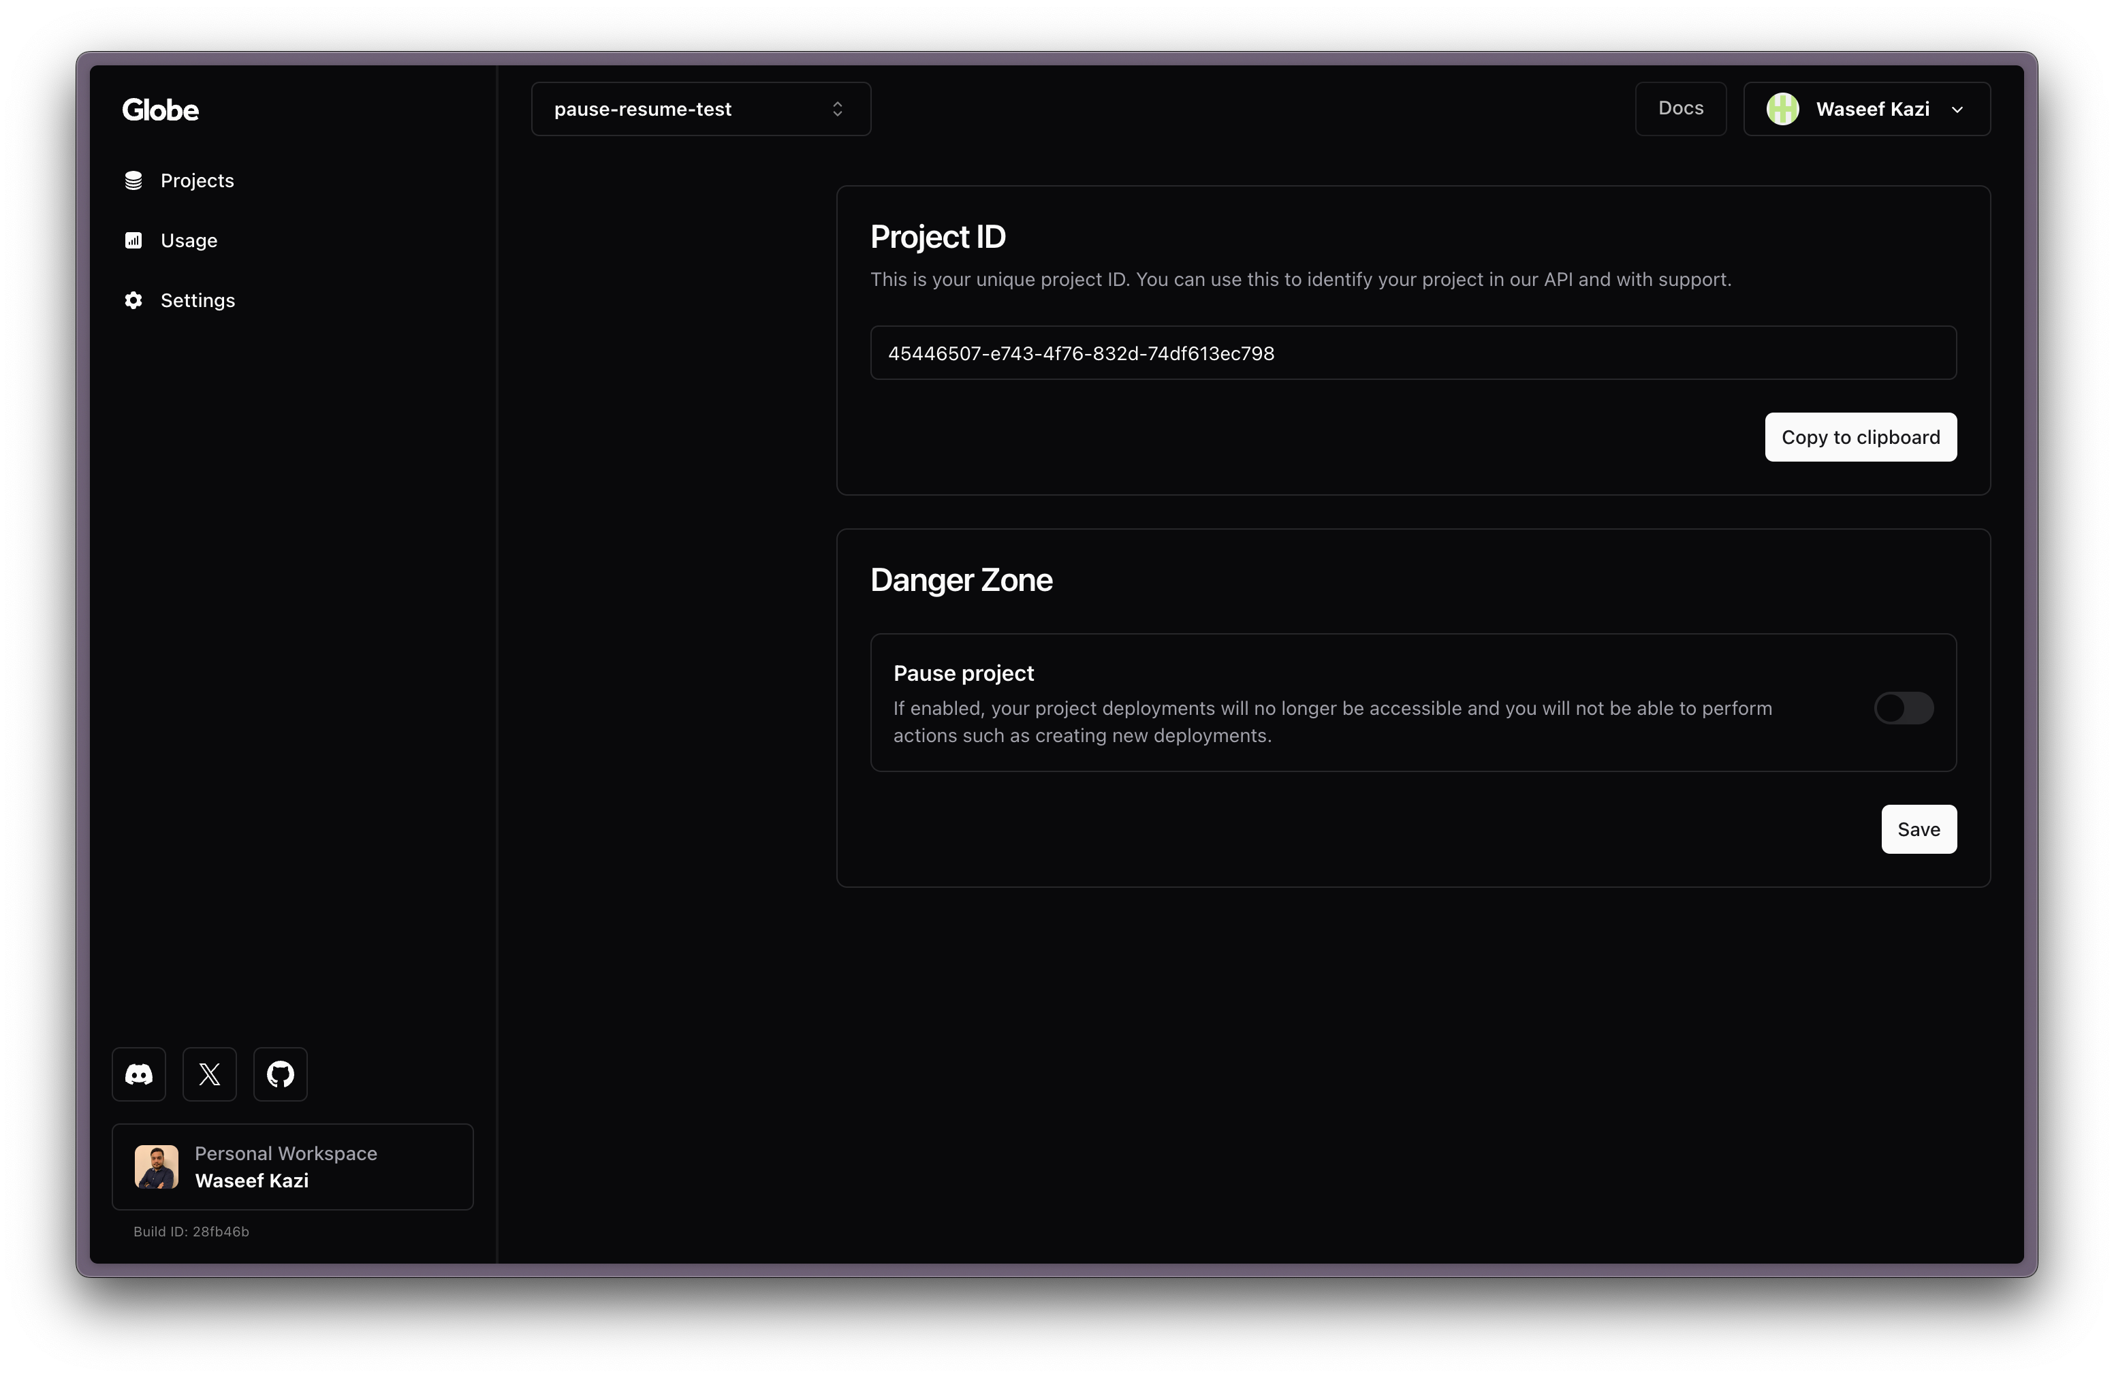
Task: Enable the pause project toggle
Action: [1903, 707]
